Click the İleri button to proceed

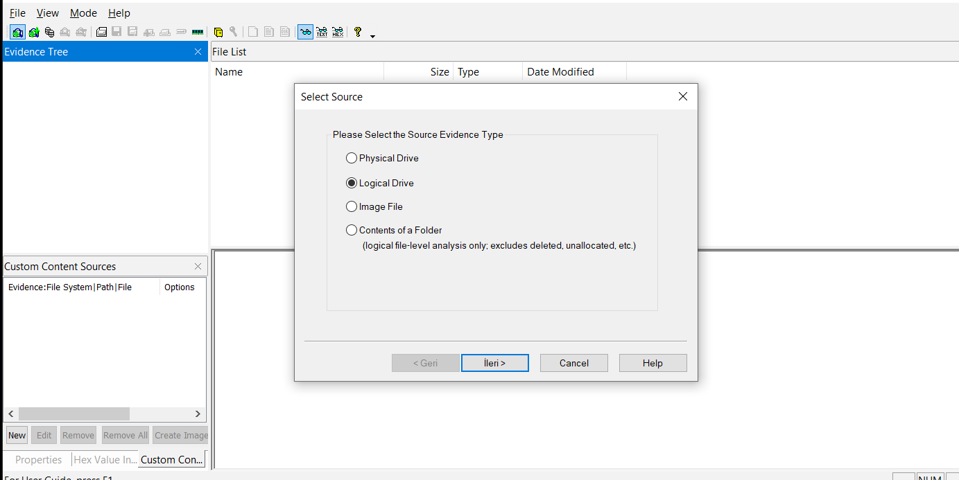point(494,363)
